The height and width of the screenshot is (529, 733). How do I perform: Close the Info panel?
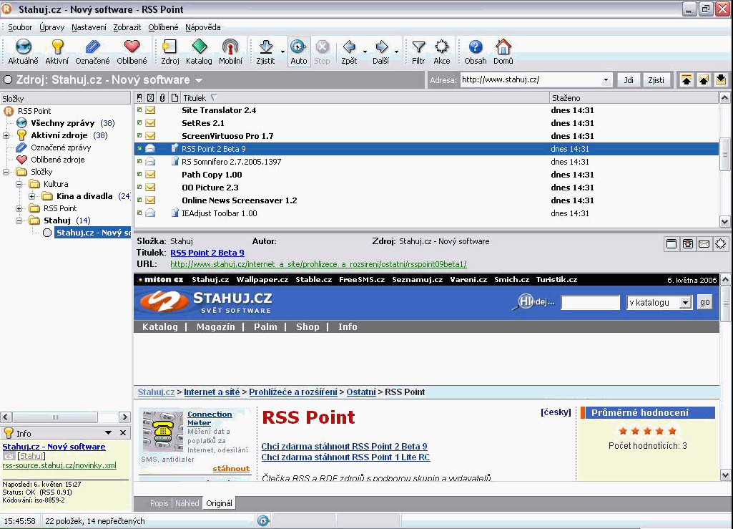click(x=123, y=433)
